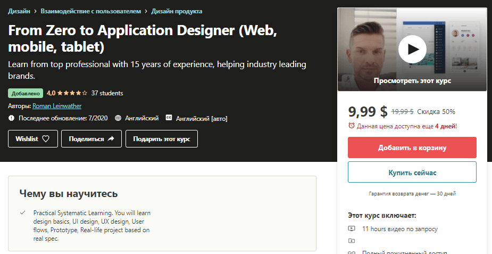Screen dimensions: 492x254
Task: Click the alarm clock icon near price deadline
Action: (x=352, y=126)
